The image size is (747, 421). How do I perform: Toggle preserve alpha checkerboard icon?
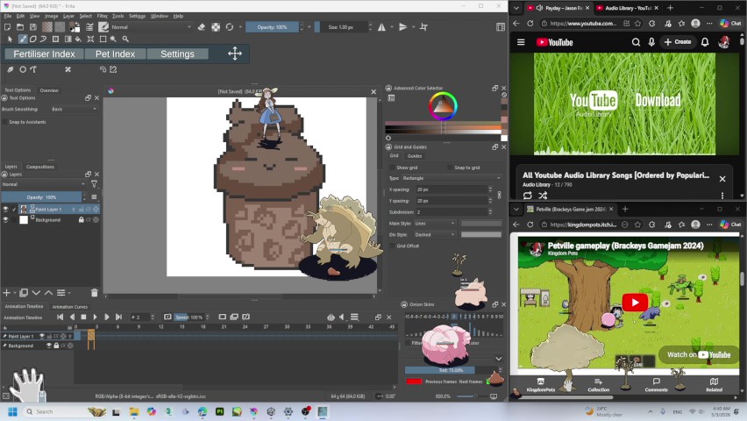pyautogui.click(x=216, y=27)
